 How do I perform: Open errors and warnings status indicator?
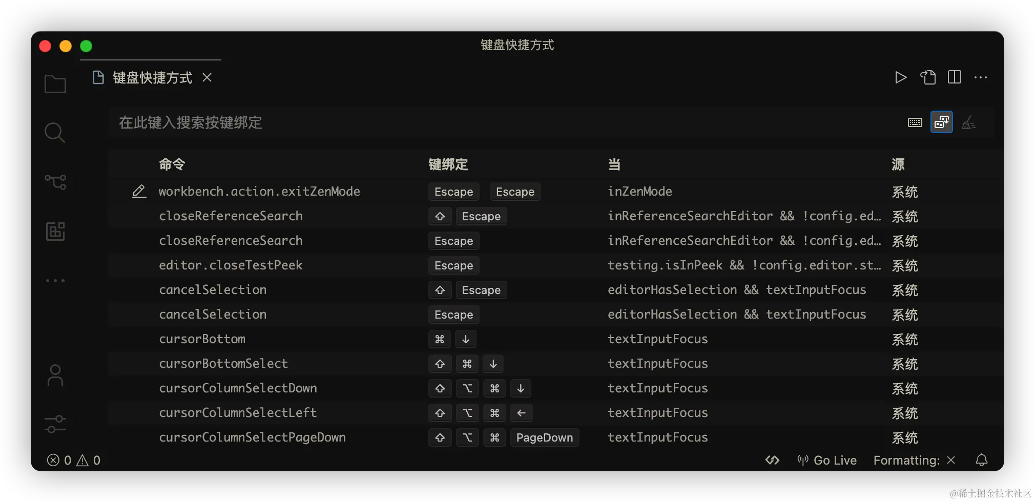(74, 460)
